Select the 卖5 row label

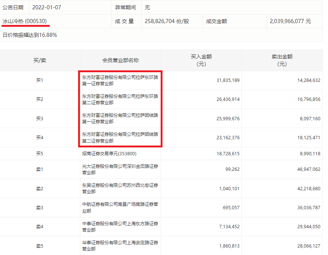click(x=39, y=246)
